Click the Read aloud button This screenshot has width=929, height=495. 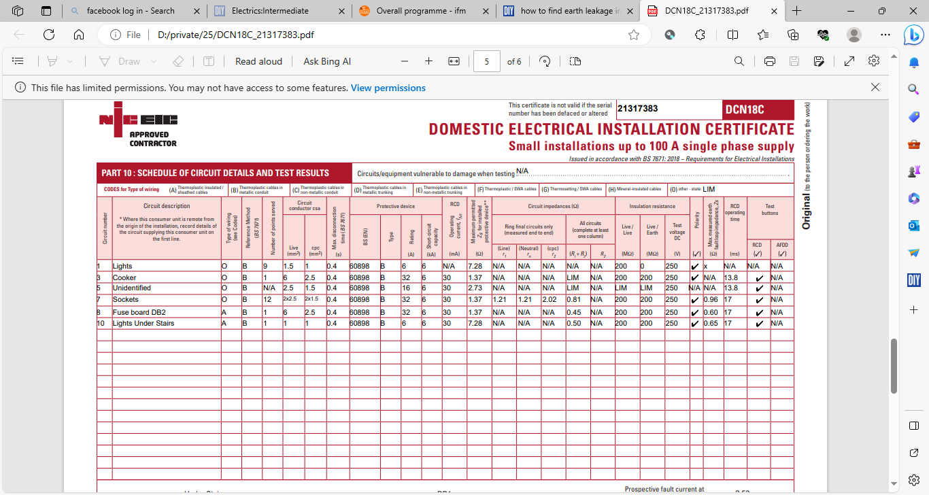(258, 61)
